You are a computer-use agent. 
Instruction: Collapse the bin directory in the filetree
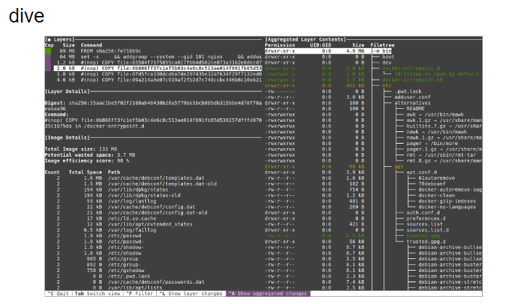(386, 52)
